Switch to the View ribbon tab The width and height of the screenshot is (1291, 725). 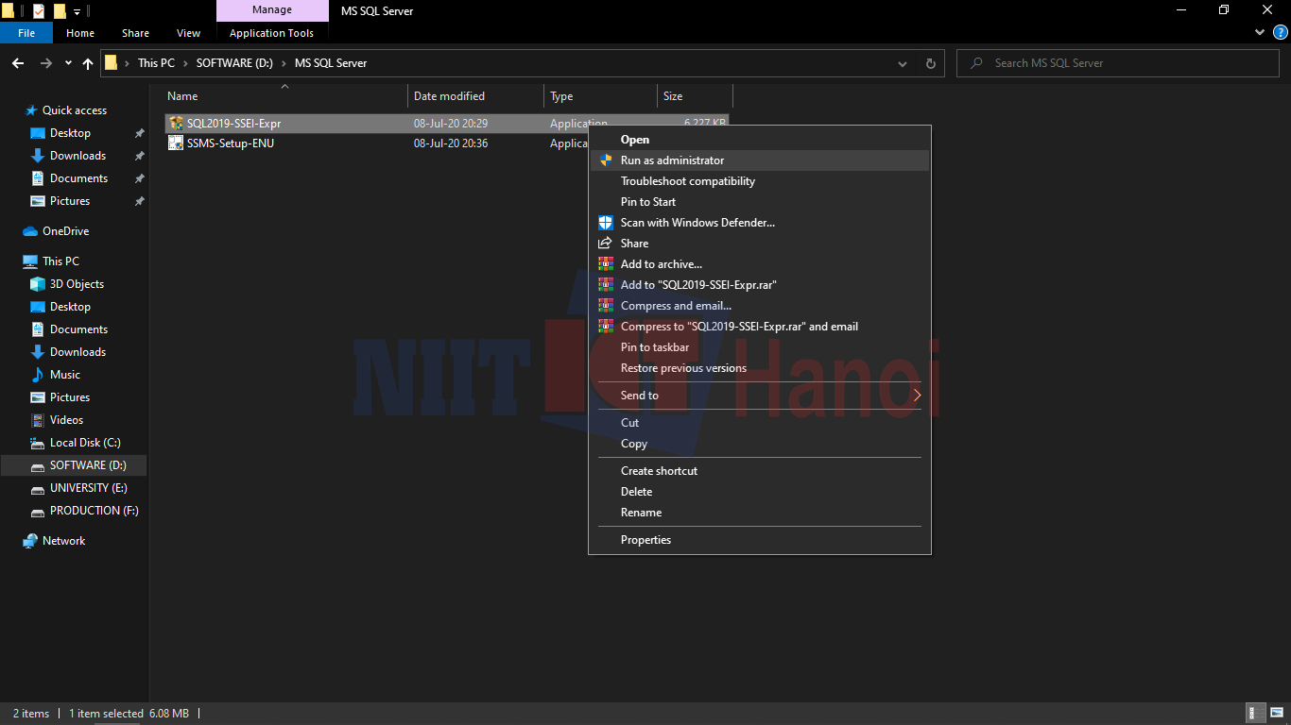[188, 32]
